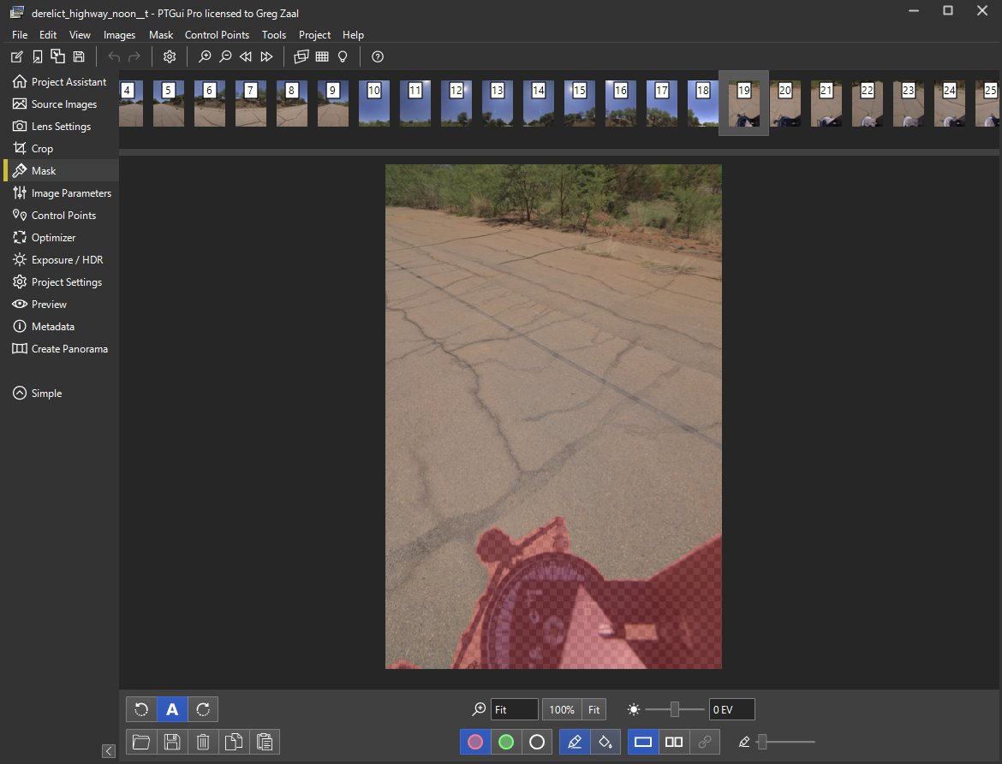1002x764 pixels.
Task: Activate the paint bucket fill tool
Action: pyautogui.click(x=605, y=742)
